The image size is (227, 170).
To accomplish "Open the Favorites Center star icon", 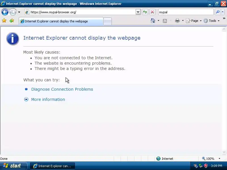I will point(4,21).
